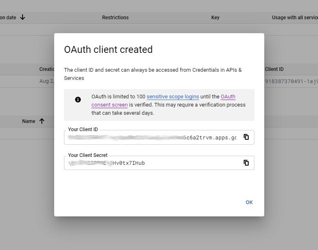Select the Your Client ID field
The width and height of the screenshot is (318, 250).
pyautogui.click(x=159, y=137)
